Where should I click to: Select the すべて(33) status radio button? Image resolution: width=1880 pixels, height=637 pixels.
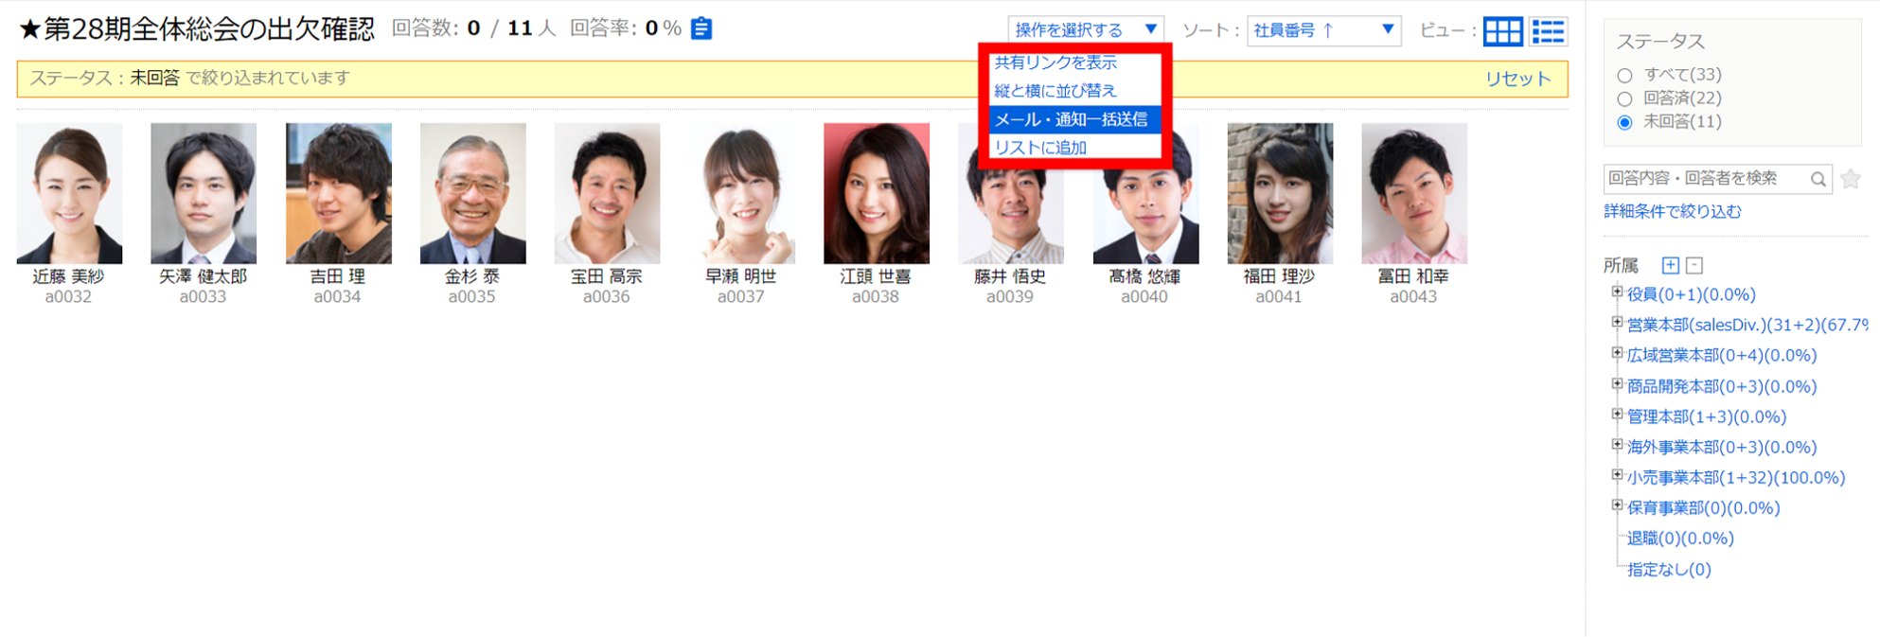click(x=1625, y=75)
